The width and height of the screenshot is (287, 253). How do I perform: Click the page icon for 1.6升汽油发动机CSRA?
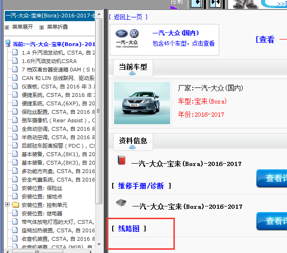(15, 61)
